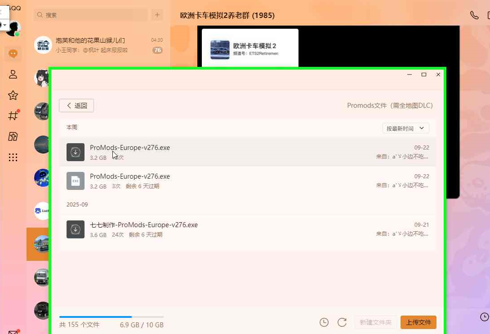
Task: Open the cube icon in QQ sidebar
Action: [13, 136]
